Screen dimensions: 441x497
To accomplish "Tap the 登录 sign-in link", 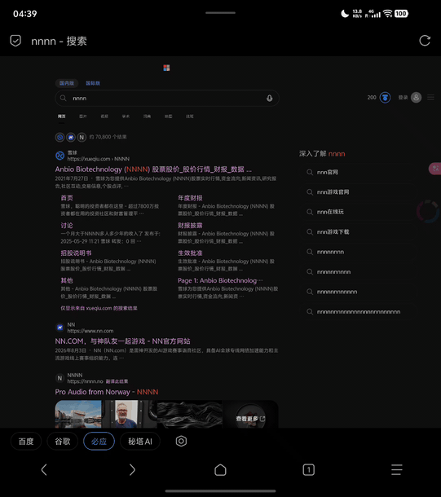I will [403, 97].
